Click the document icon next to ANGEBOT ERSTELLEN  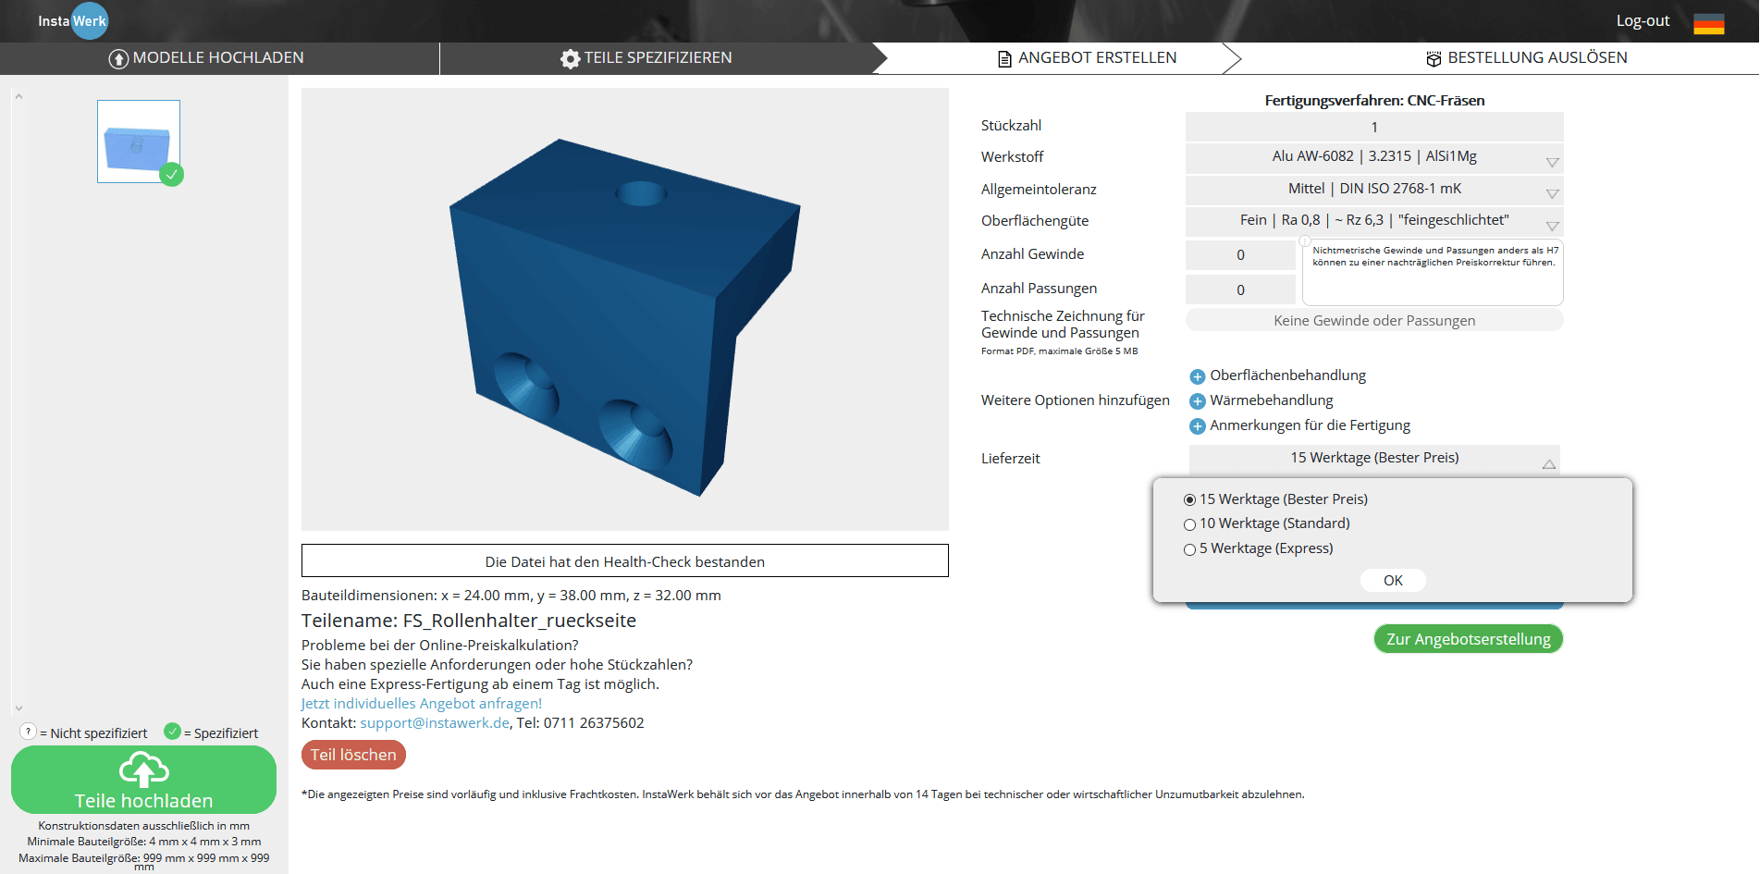(x=1003, y=57)
